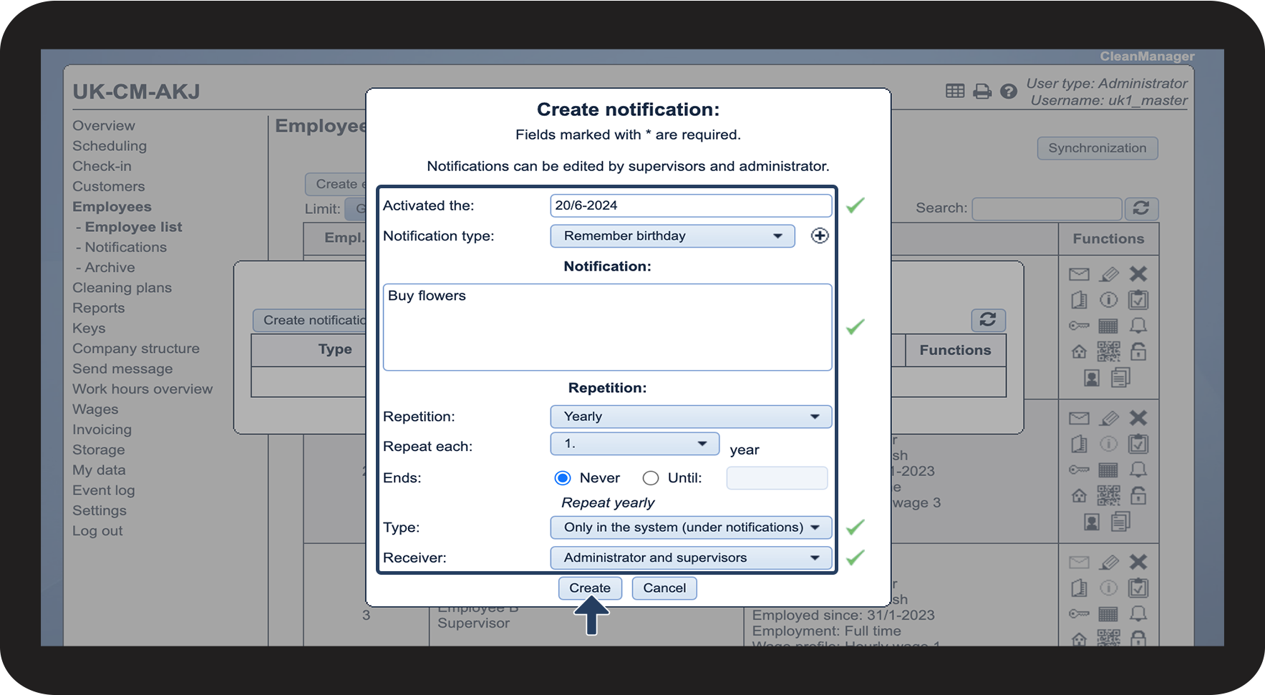The width and height of the screenshot is (1265, 695).
Task: Click the Create button beside Cancel
Action: tap(589, 588)
